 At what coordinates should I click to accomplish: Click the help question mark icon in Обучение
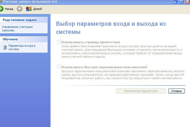[5, 48]
